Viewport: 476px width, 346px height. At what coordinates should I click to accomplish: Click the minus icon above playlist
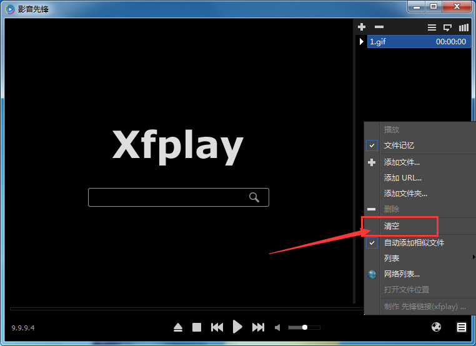coord(379,27)
